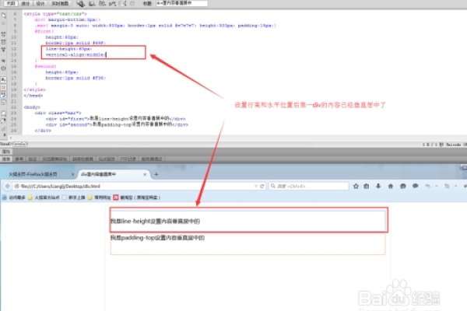Open new Firefox tab with plus icon

(x=158, y=175)
